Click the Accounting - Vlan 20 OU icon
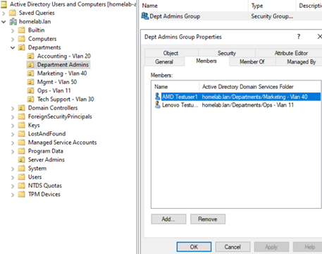Viewport: 322px width, 254px height. pos(30,56)
